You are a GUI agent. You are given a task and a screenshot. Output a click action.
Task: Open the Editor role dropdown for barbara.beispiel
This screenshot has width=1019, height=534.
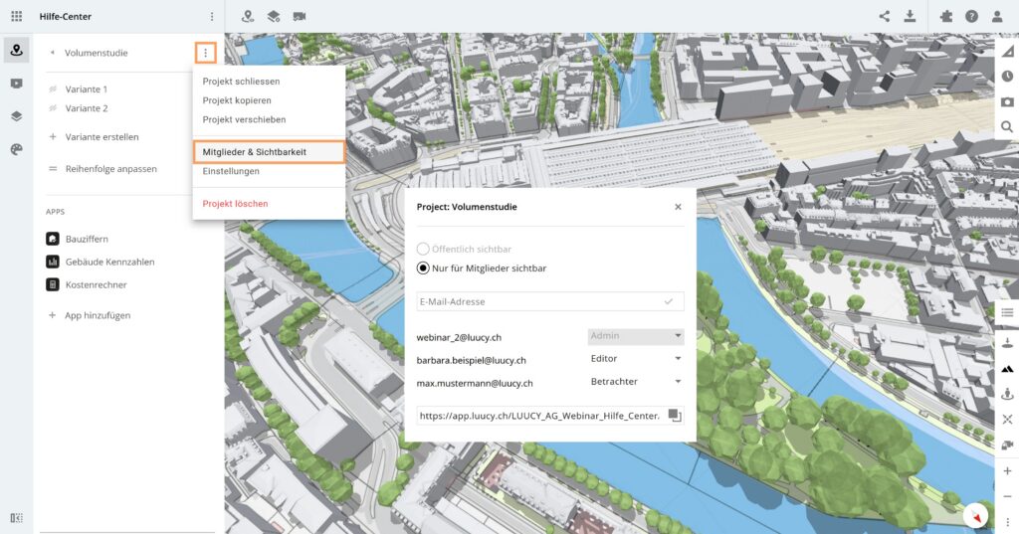click(635, 359)
